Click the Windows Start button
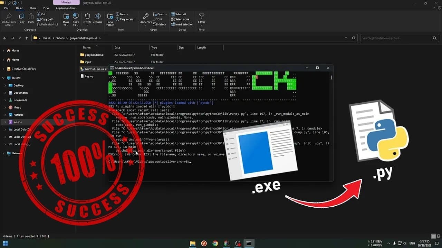Viewport: 442px width, 248px height. 5,244
